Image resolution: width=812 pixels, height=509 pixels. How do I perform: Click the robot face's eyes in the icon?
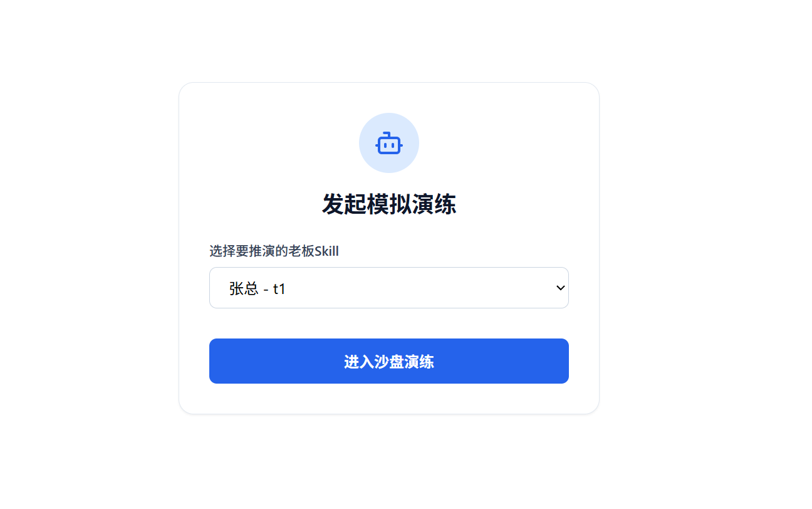coord(389,145)
